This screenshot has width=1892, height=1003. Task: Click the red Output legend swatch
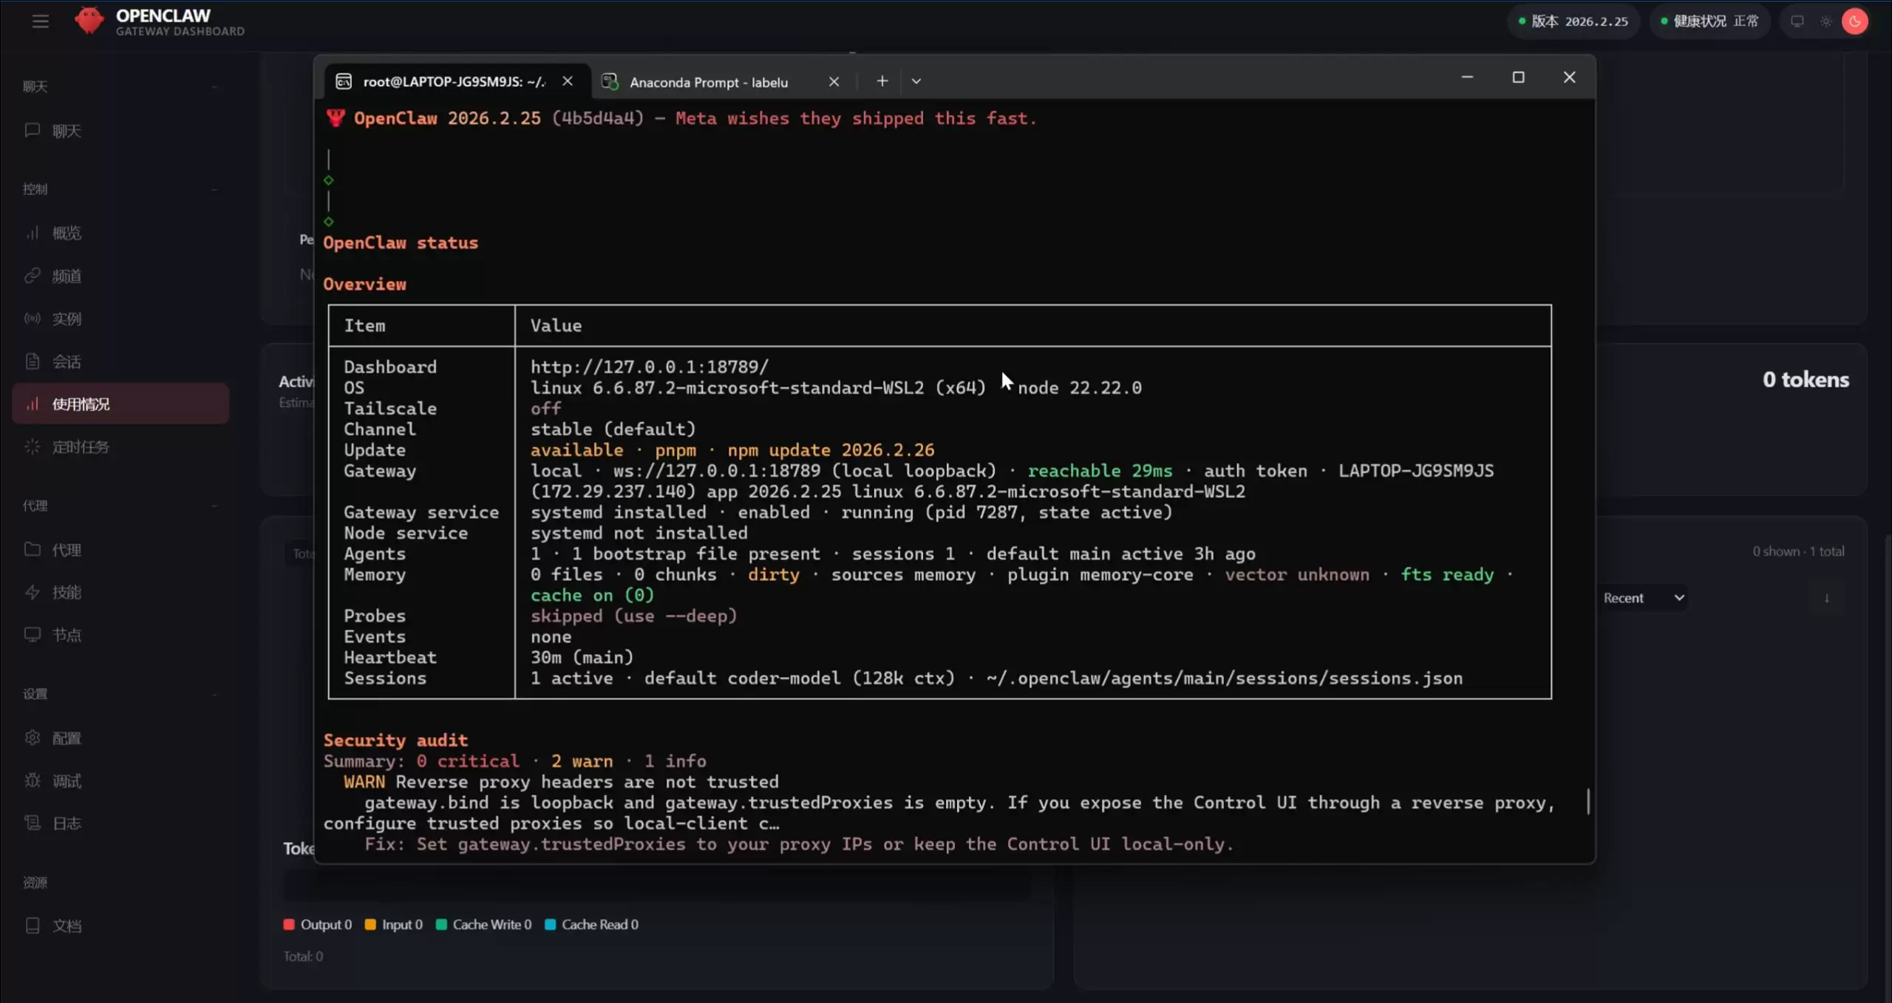pyautogui.click(x=289, y=924)
